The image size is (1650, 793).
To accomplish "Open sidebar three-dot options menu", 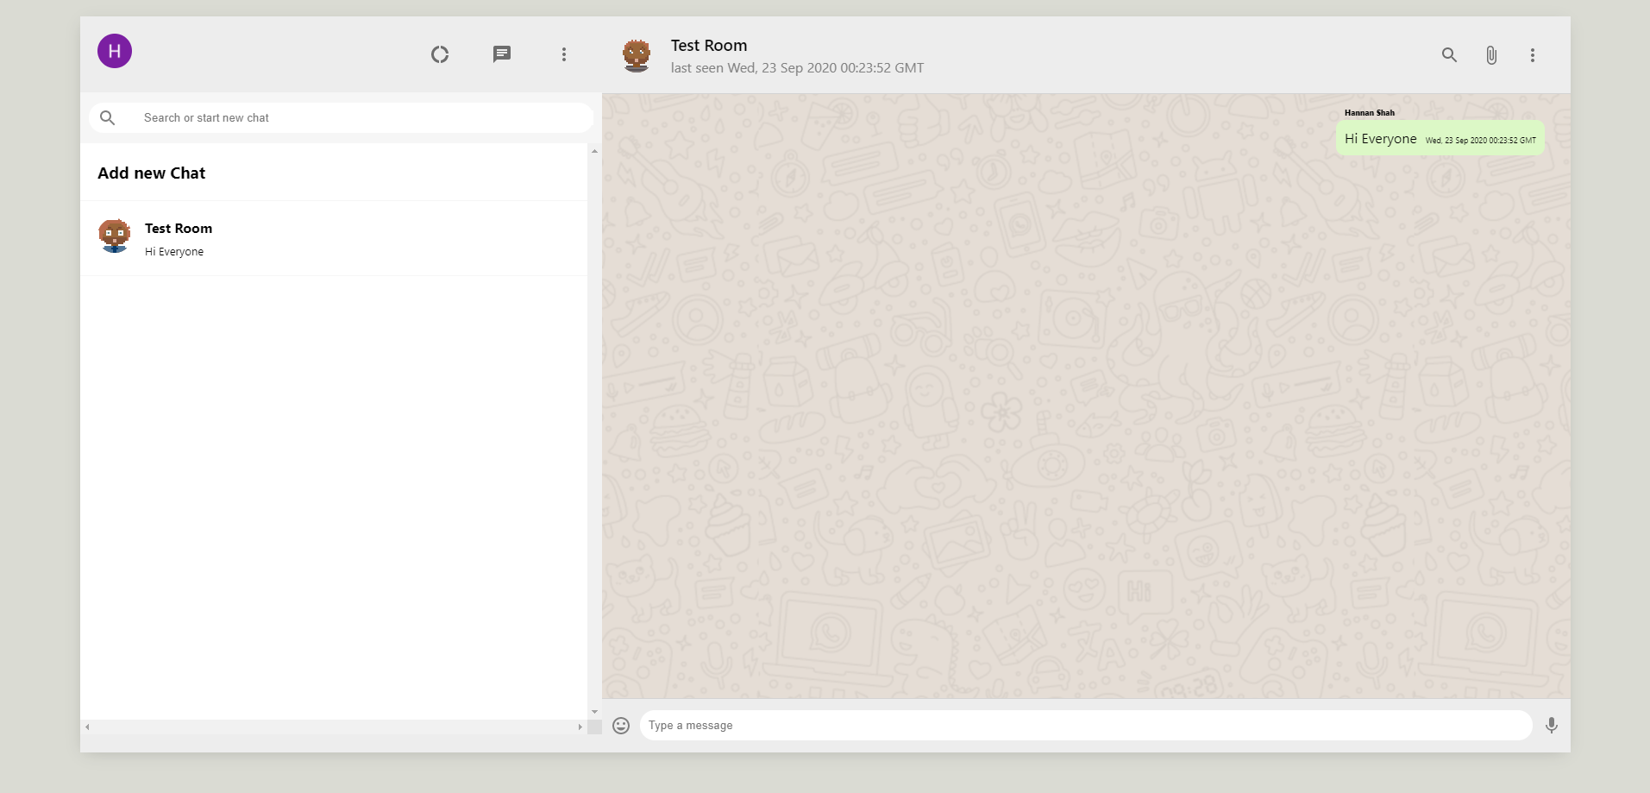I will click(x=564, y=54).
